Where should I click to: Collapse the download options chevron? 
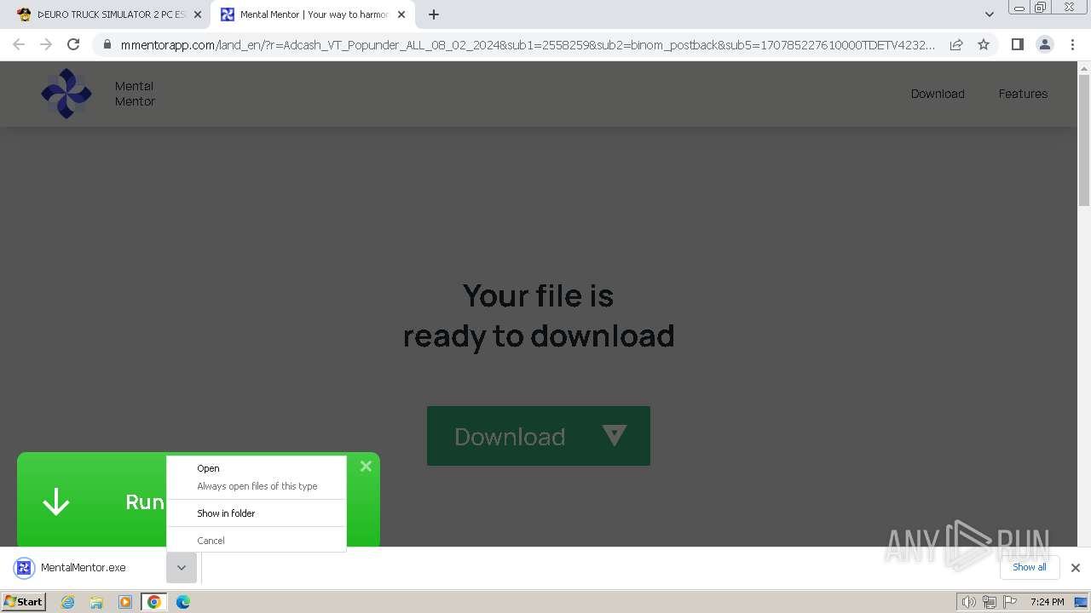(x=182, y=568)
